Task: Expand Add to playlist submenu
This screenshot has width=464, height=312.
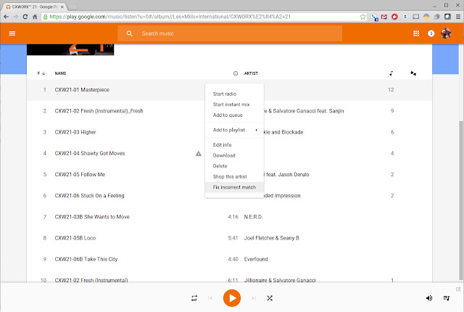Action: coord(234,130)
